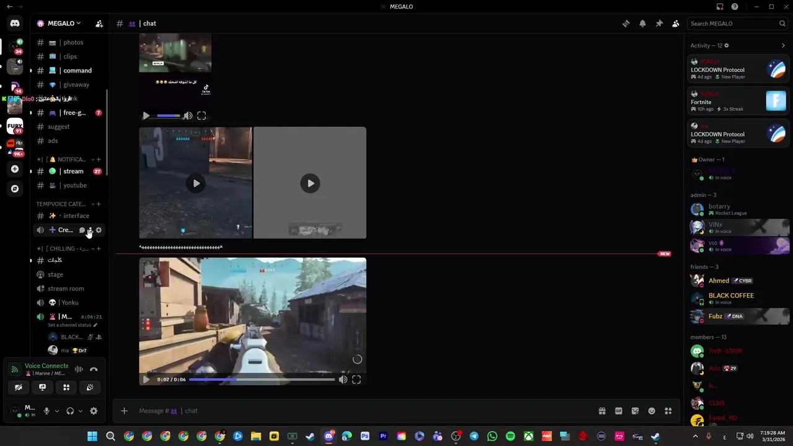
Task: Open member BLACK COFFEE profile
Action: (x=738, y=299)
